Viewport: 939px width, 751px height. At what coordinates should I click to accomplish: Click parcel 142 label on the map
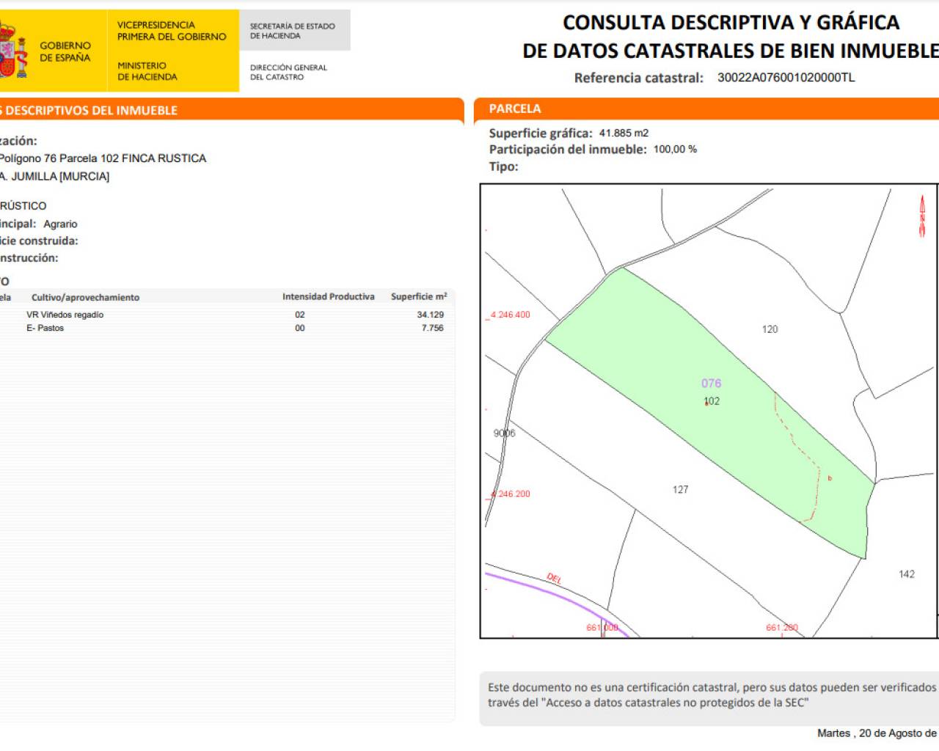click(906, 574)
